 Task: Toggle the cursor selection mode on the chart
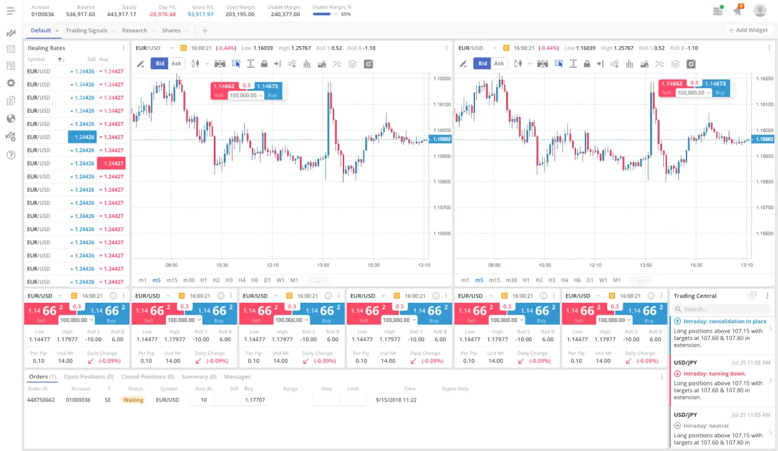[x=237, y=63]
